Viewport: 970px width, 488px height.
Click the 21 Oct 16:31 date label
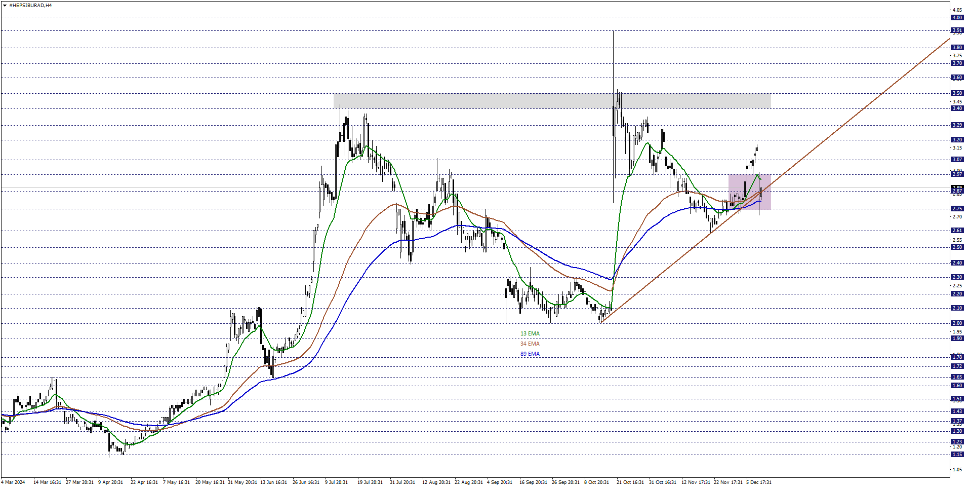tap(630, 482)
